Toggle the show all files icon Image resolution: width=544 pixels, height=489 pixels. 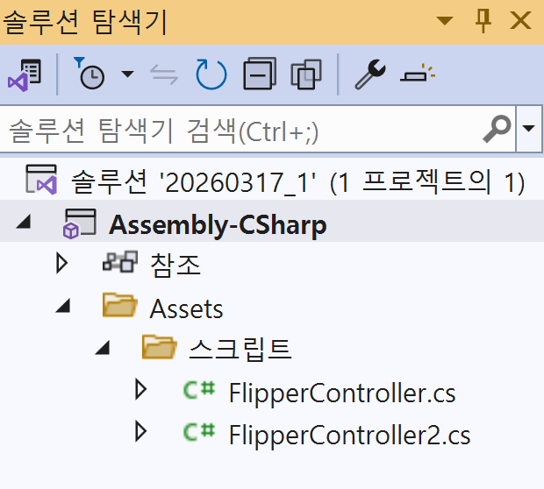pos(306,75)
